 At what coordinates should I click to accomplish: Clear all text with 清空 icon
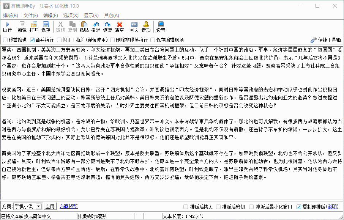click(119, 27)
